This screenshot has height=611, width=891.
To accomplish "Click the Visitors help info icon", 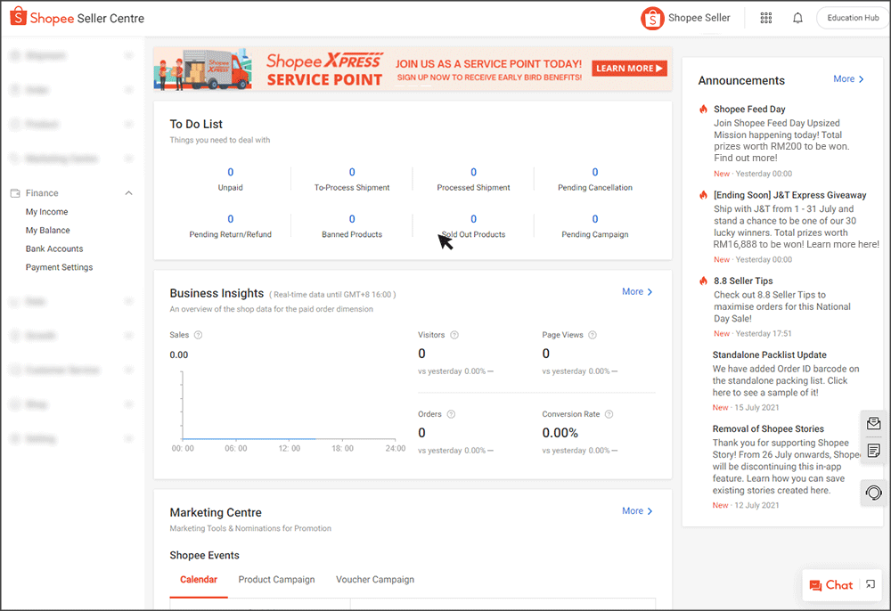I will tap(454, 335).
